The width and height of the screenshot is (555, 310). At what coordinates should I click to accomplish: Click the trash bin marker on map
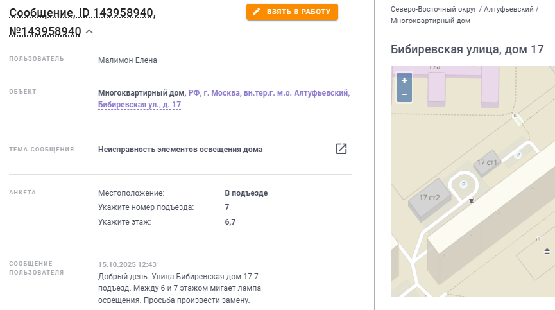click(x=472, y=201)
